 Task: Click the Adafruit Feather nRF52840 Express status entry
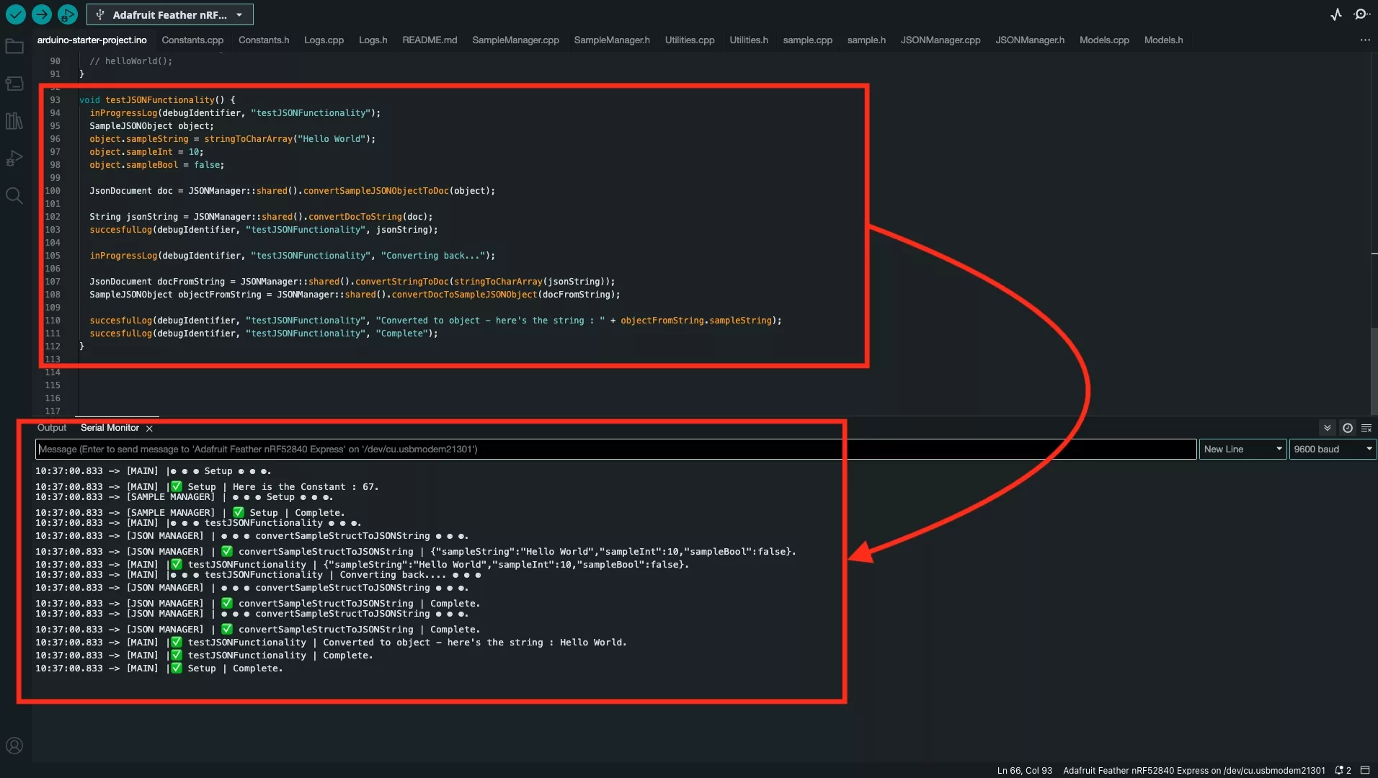(1194, 770)
